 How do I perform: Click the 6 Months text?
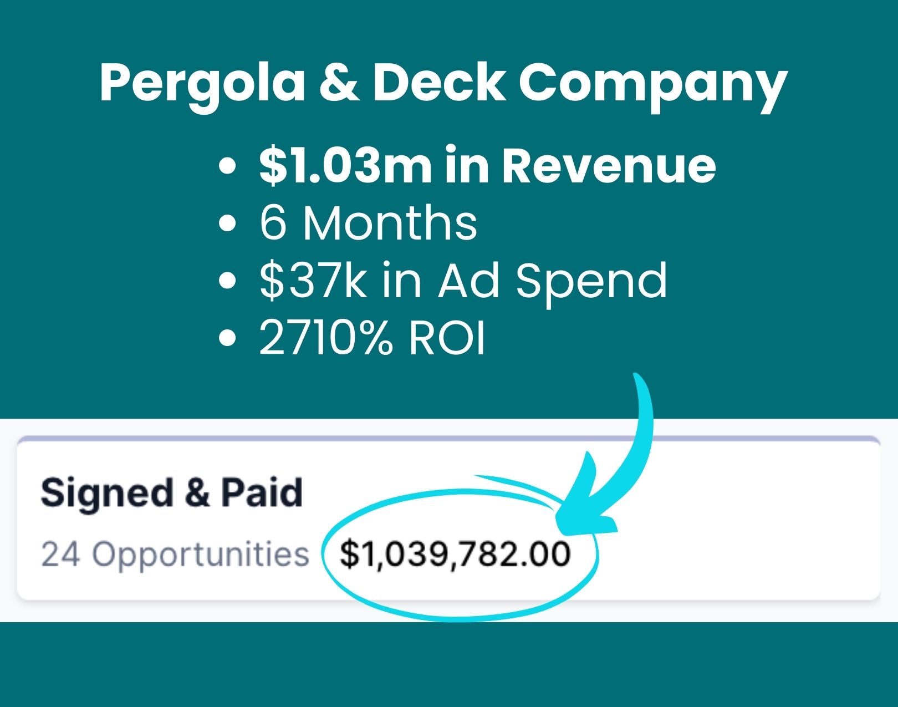point(368,223)
